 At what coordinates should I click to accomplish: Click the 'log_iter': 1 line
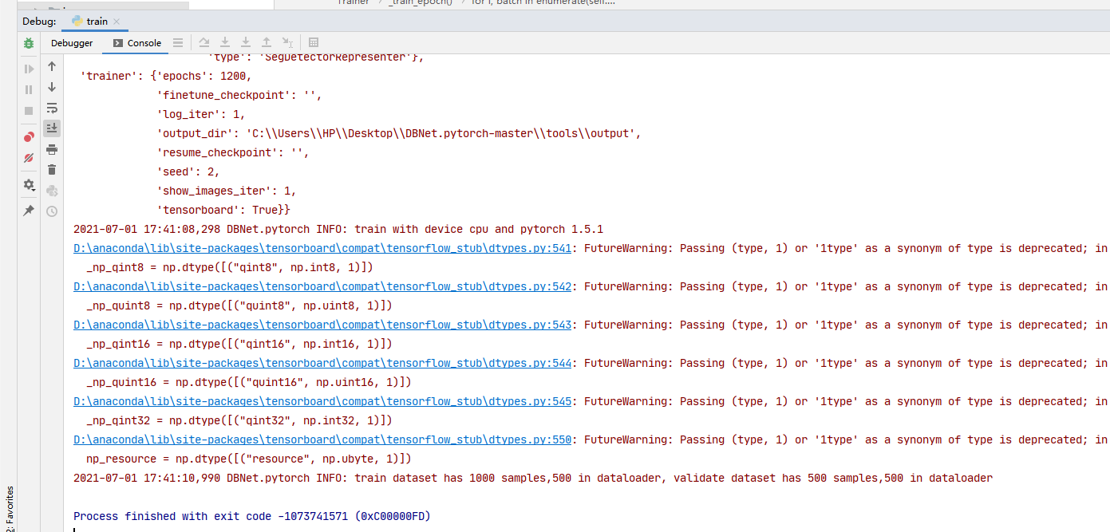201,114
